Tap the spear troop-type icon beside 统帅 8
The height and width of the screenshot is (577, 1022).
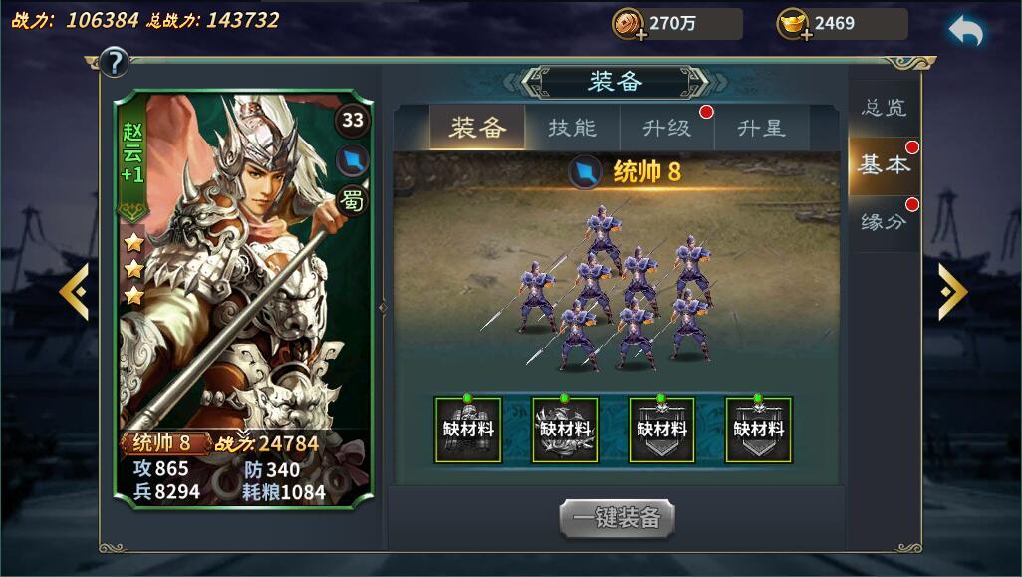click(x=585, y=172)
